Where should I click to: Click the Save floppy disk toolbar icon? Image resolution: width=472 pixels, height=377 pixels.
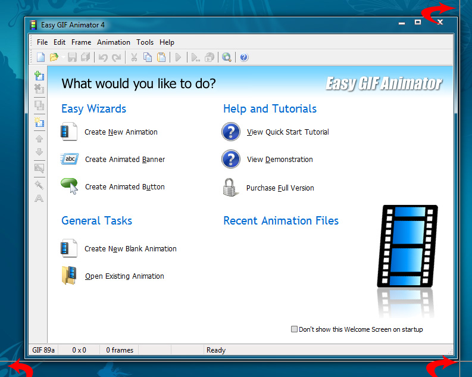point(72,57)
